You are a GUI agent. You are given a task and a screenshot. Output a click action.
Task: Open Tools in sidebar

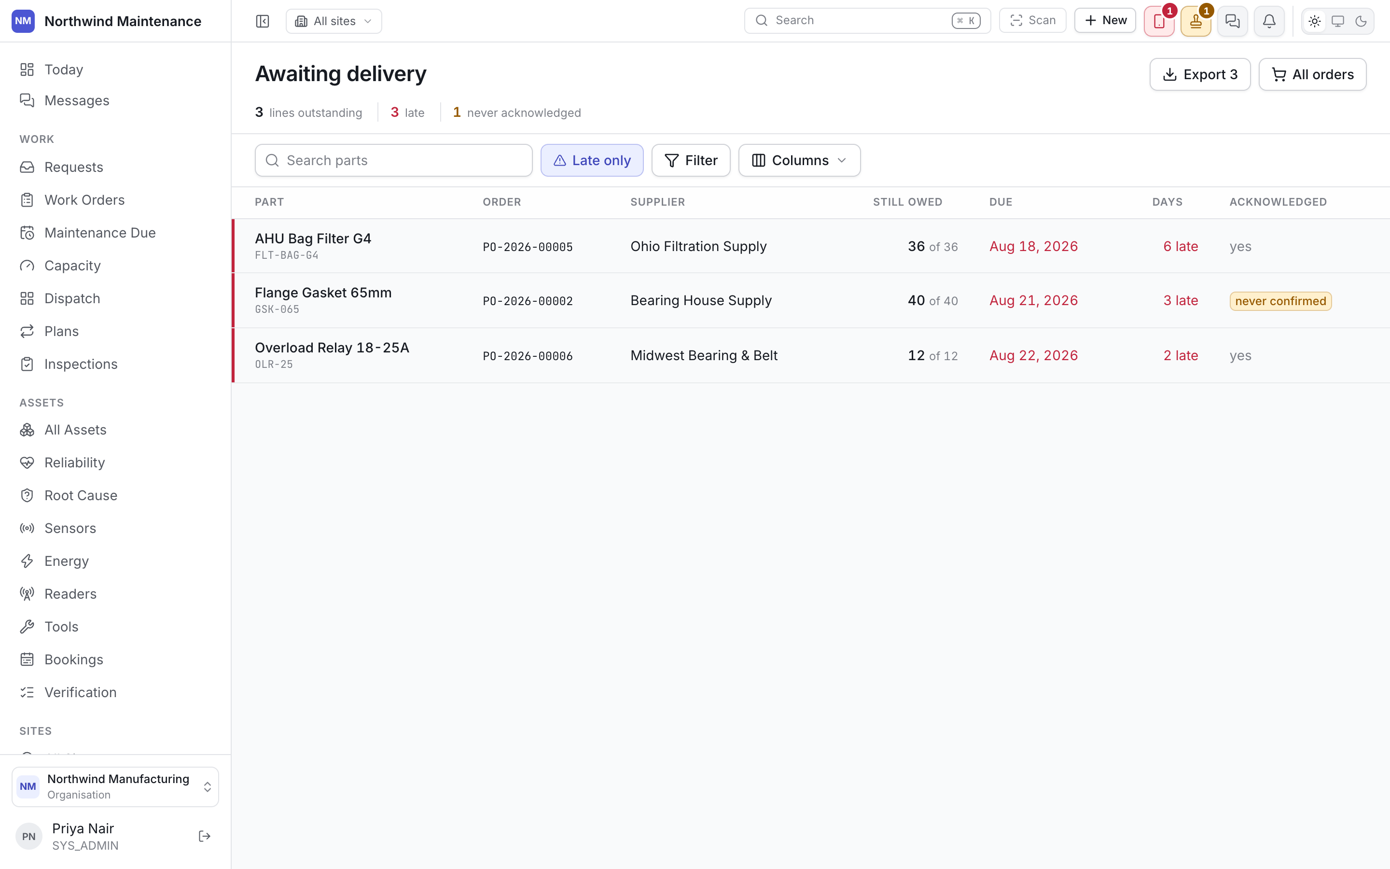(115, 627)
